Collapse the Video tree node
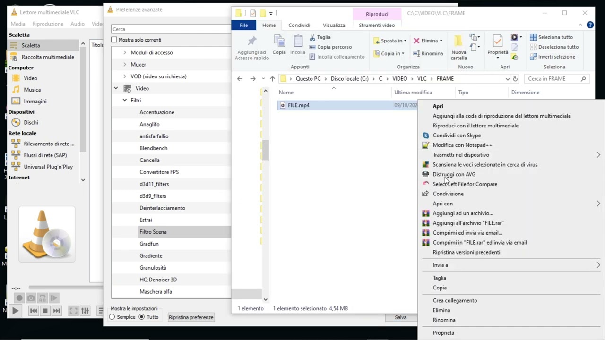Image resolution: width=605 pixels, height=340 pixels. 116,88
